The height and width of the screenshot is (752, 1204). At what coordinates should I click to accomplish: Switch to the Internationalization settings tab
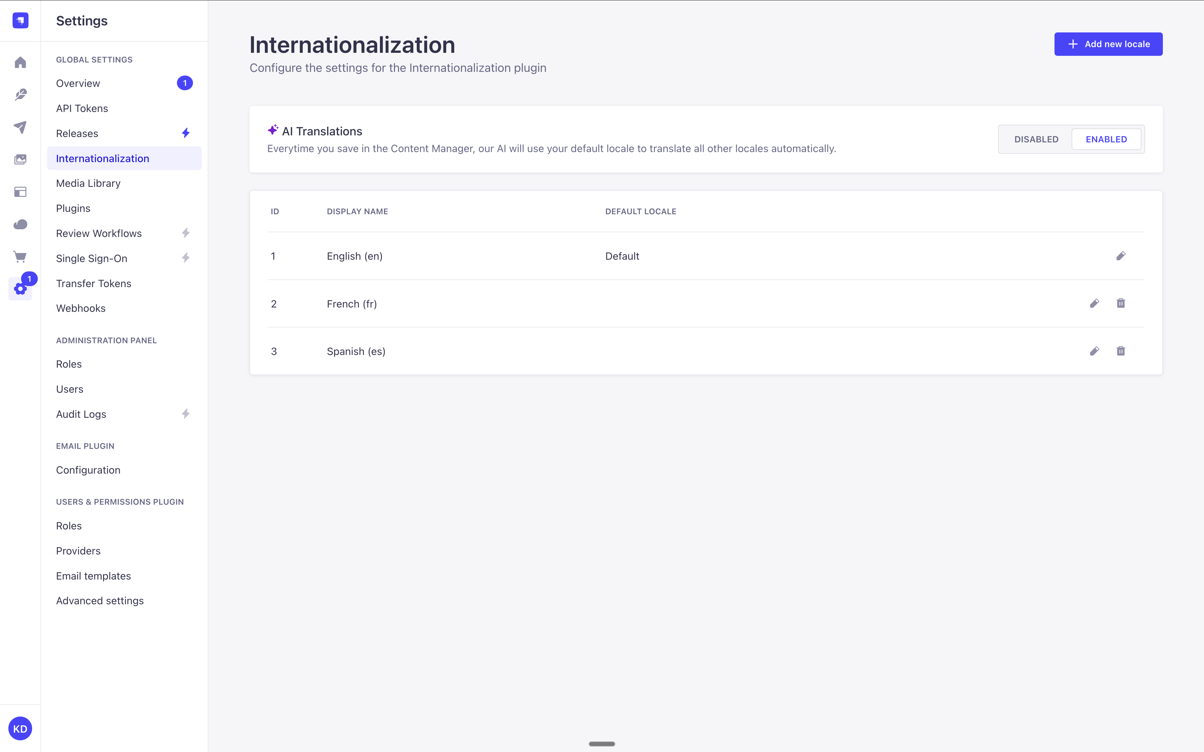[102, 158]
